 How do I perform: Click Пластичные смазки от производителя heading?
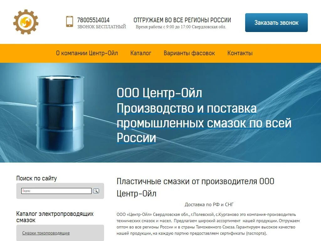[196, 187]
